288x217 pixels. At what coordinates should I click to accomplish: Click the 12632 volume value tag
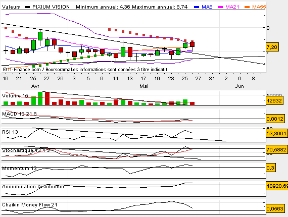(274, 101)
